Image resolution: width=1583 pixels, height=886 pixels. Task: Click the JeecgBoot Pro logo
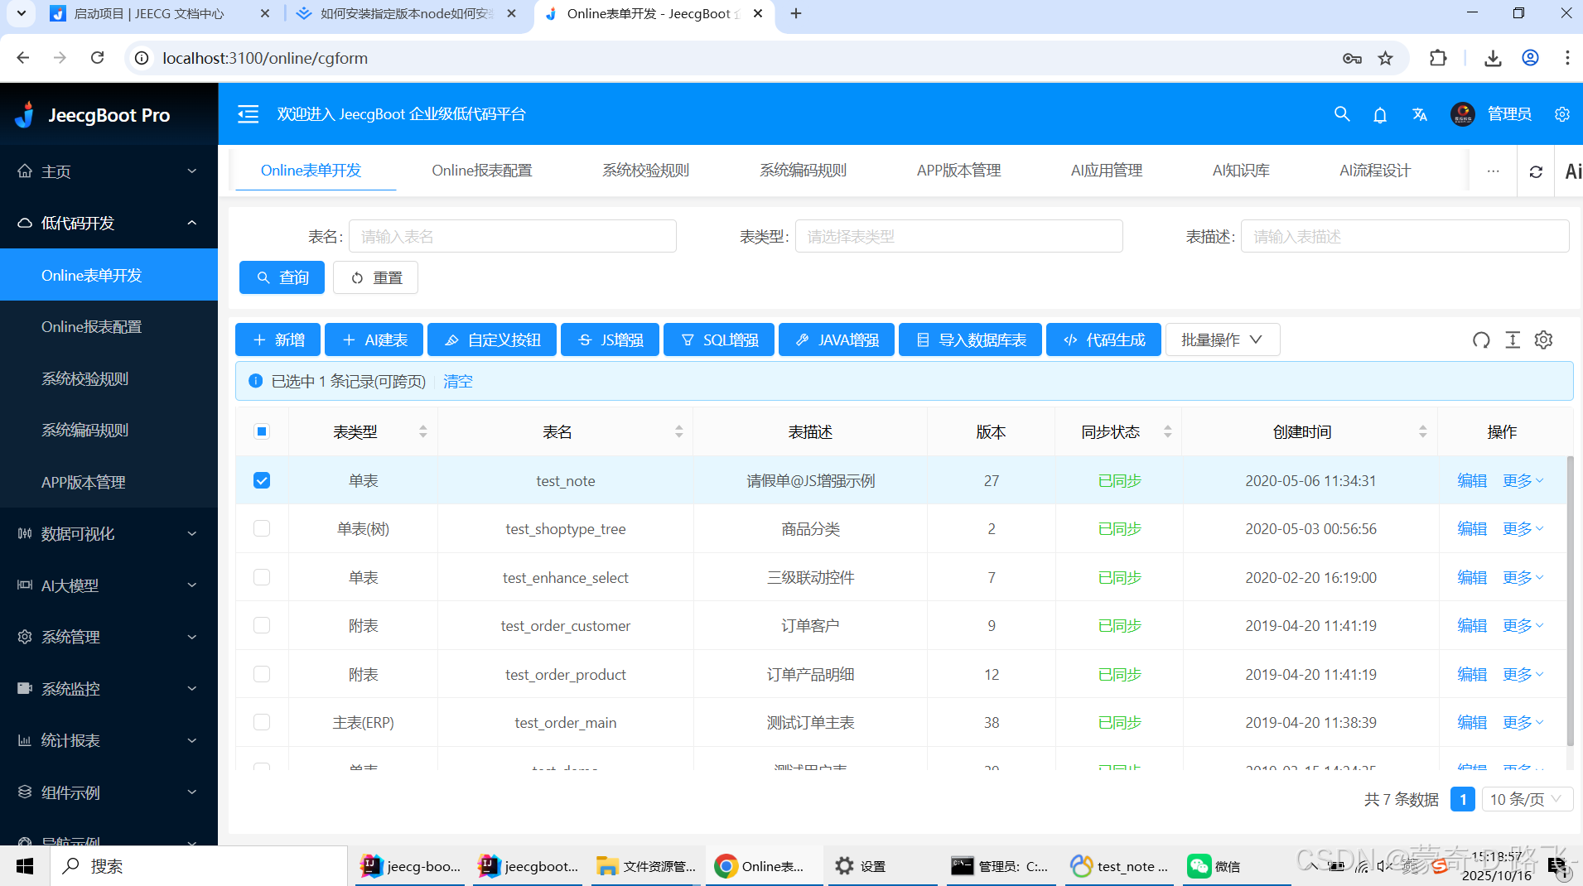coord(93,115)
